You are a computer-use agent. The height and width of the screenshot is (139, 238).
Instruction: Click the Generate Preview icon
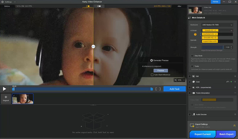coord(151,60)
